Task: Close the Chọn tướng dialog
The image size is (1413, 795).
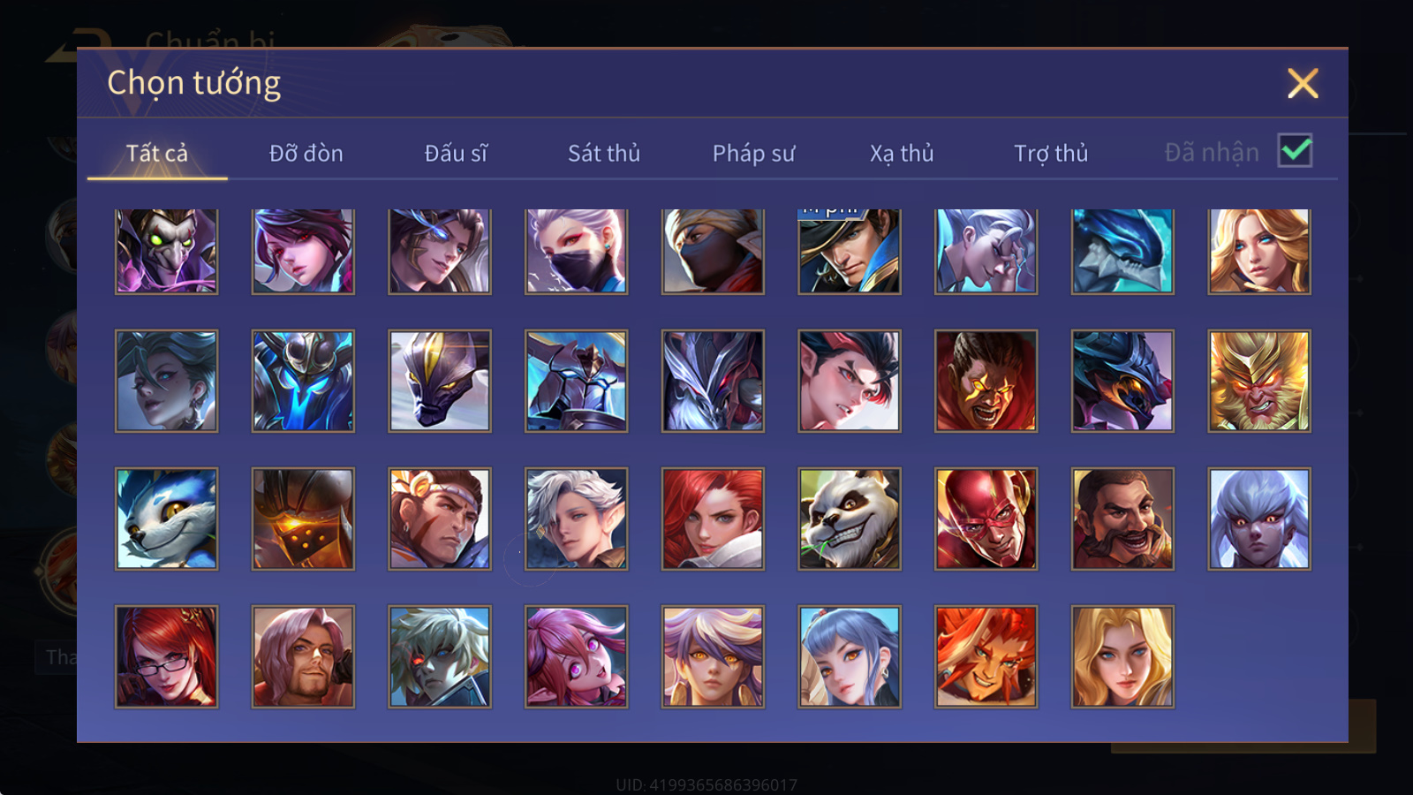Action: pos(1303,83)
